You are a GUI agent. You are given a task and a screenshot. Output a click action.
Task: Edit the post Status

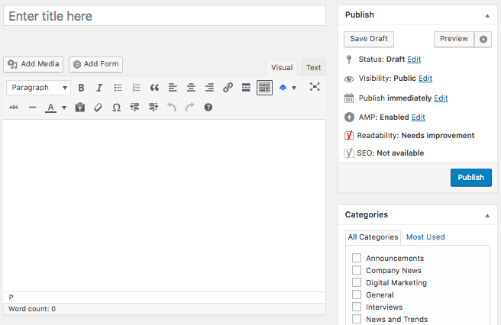pos(414,60)
